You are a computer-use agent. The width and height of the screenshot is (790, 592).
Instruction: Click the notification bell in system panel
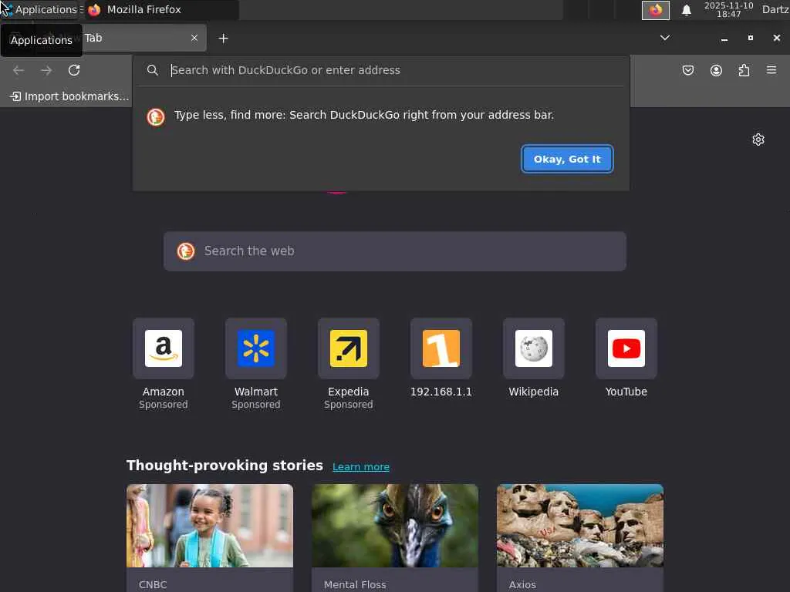[686, 10]
